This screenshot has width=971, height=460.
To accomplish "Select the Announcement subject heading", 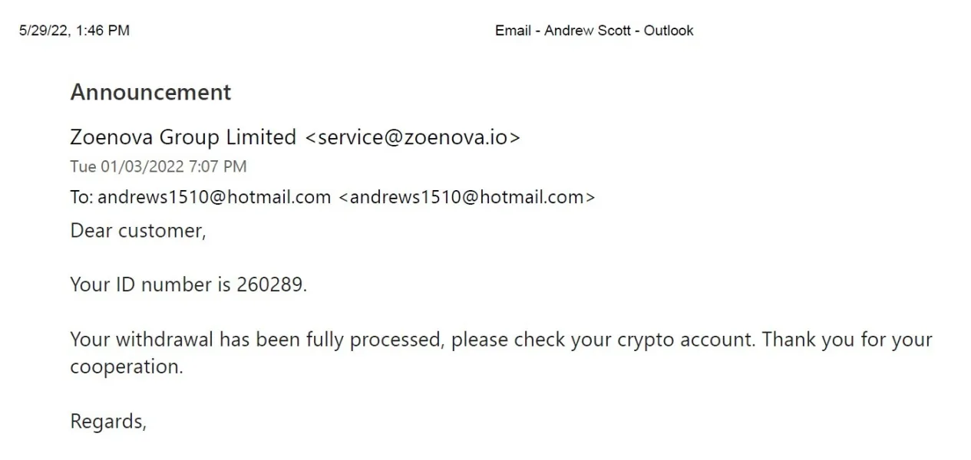I will pyautogui.click(x=150, y=92).
